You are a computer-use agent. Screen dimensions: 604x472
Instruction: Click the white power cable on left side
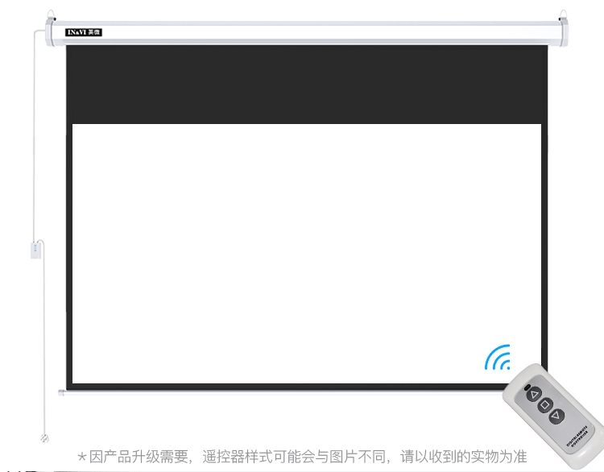[35, 161]
